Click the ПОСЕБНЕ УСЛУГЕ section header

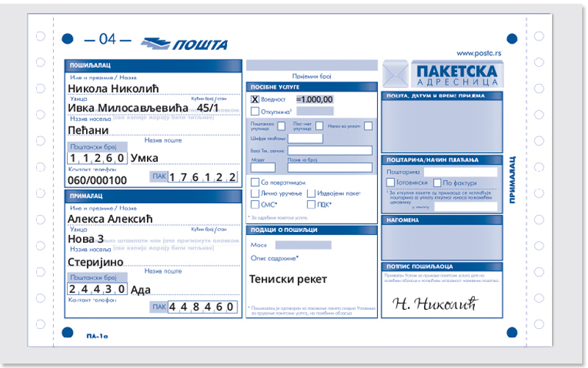(x=312, y=87)
